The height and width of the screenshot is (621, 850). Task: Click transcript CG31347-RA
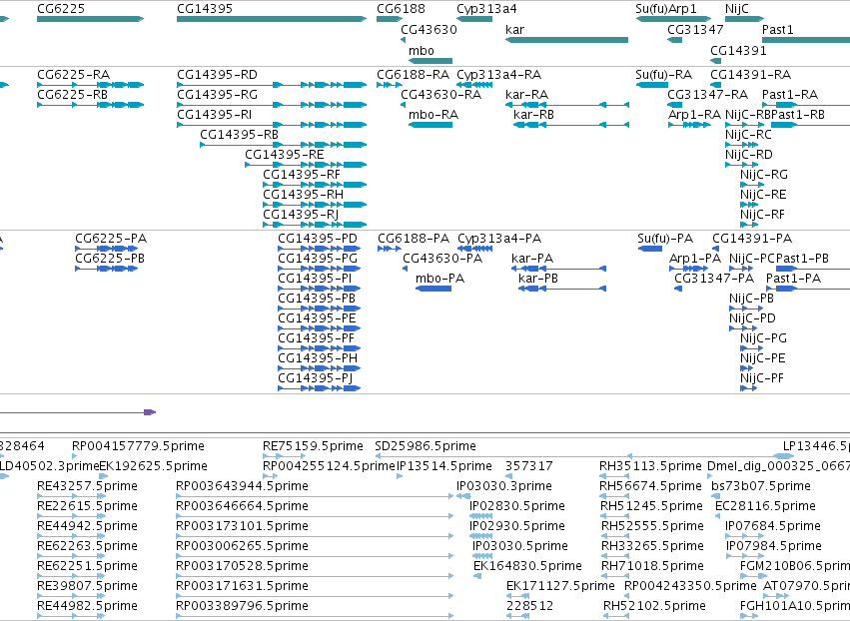point(708,95)
